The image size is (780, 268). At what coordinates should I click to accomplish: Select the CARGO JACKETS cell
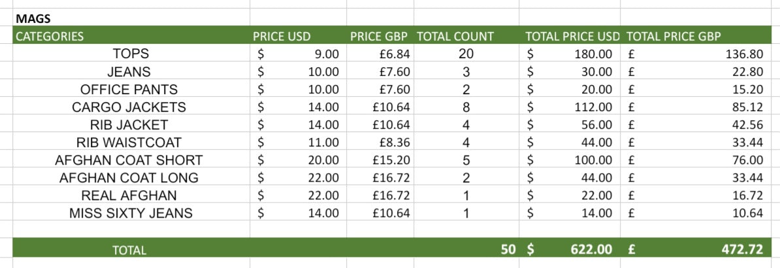(131, 107)
